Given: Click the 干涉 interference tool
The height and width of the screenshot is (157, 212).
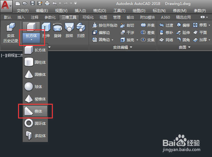Looking at the screenshot, I should pyautogui.click(x=127, y=32).
